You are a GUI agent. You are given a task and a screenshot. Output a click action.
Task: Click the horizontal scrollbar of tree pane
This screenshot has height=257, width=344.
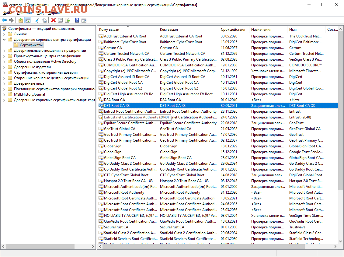(40, 247)
